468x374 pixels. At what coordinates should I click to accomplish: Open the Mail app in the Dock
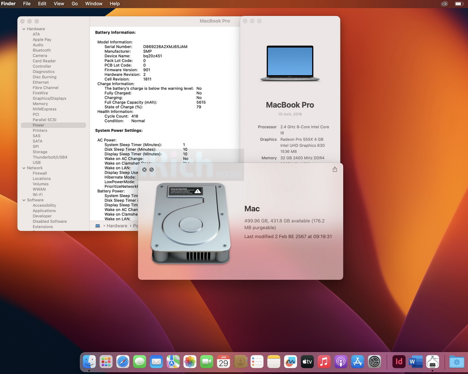pos(156,362)
